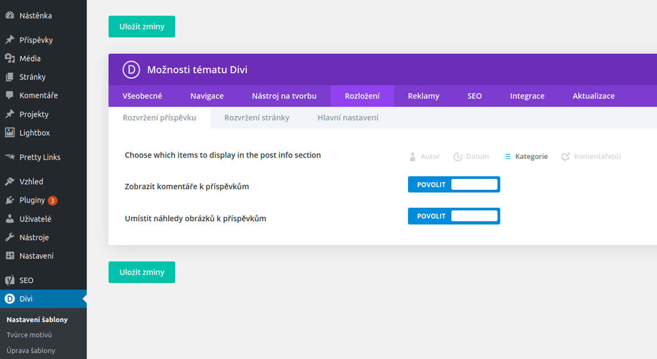Screen dimensions: 657x359
Task: Click the Divi D sidebar icon
Action: coord(10,299)
